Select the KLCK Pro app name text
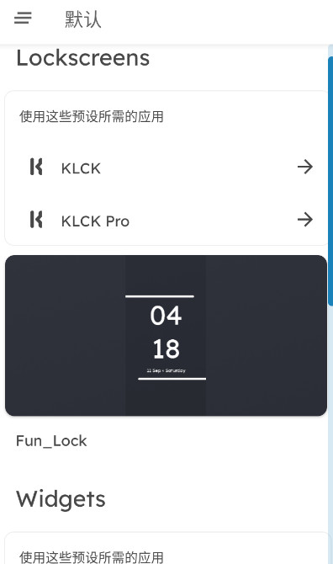 (x=95, y=221)
